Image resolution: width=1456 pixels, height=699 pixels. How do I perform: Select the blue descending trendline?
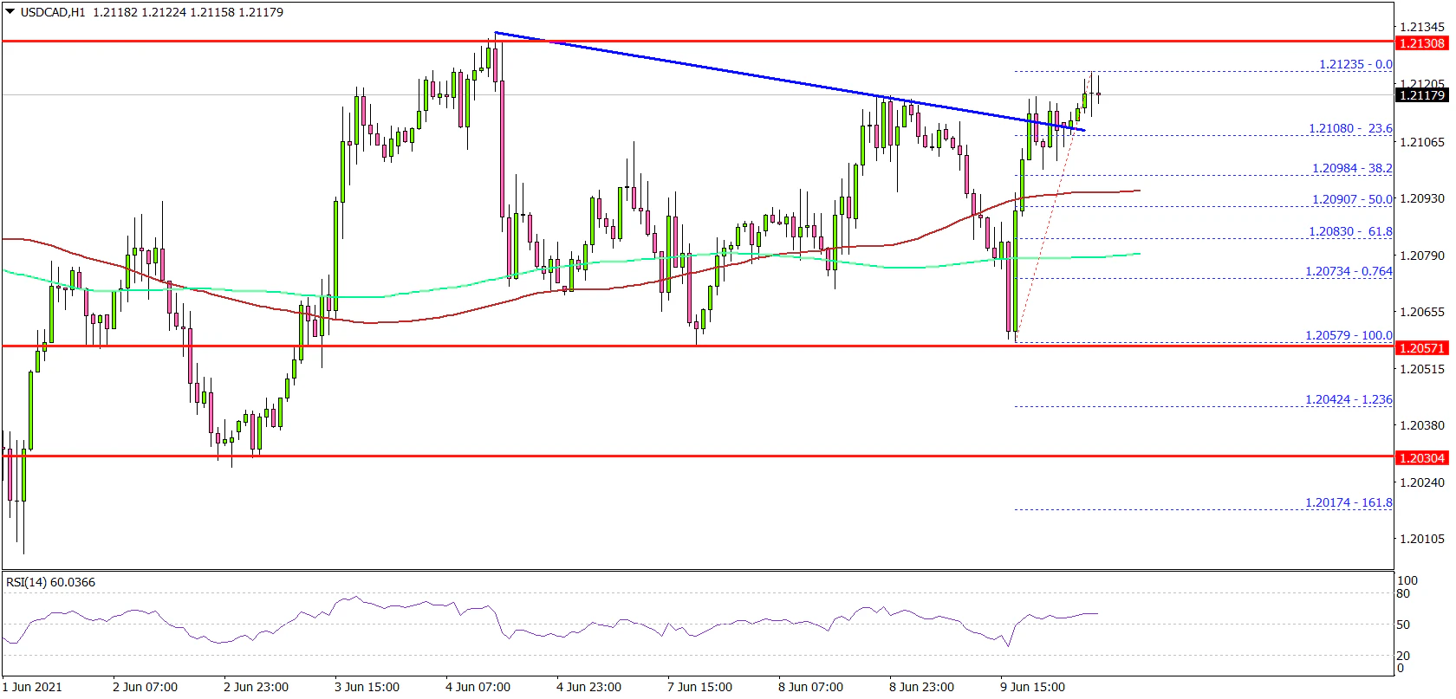point(780,81)
